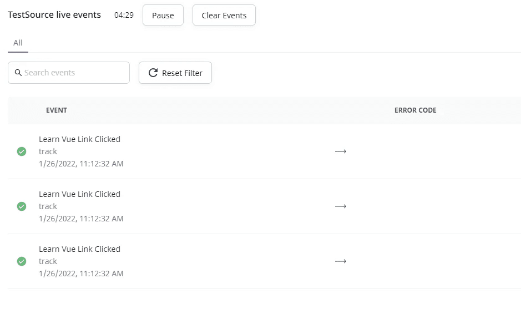This screenshot has width=521, height=319.
Task: Click the arrow icon on the second event row
Action: tap(341, 206)
